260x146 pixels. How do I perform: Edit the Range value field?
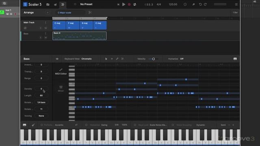click(41, 78)
